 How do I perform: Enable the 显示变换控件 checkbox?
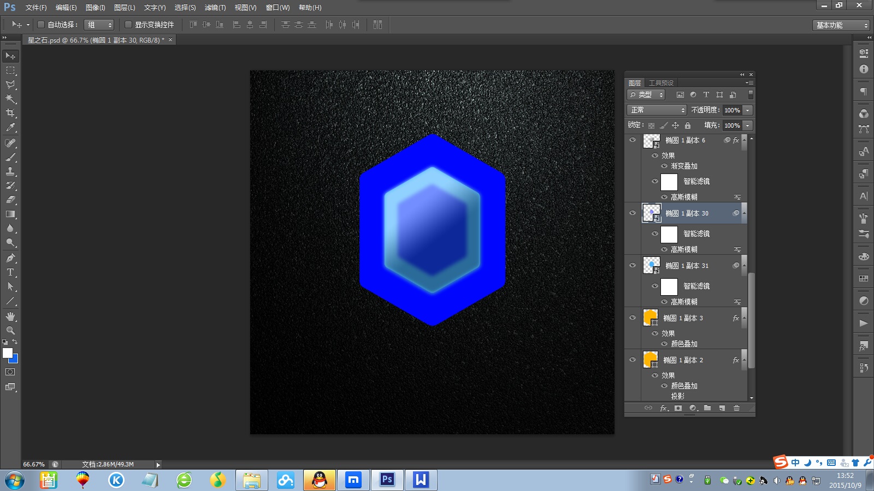(x=128, y=25)
